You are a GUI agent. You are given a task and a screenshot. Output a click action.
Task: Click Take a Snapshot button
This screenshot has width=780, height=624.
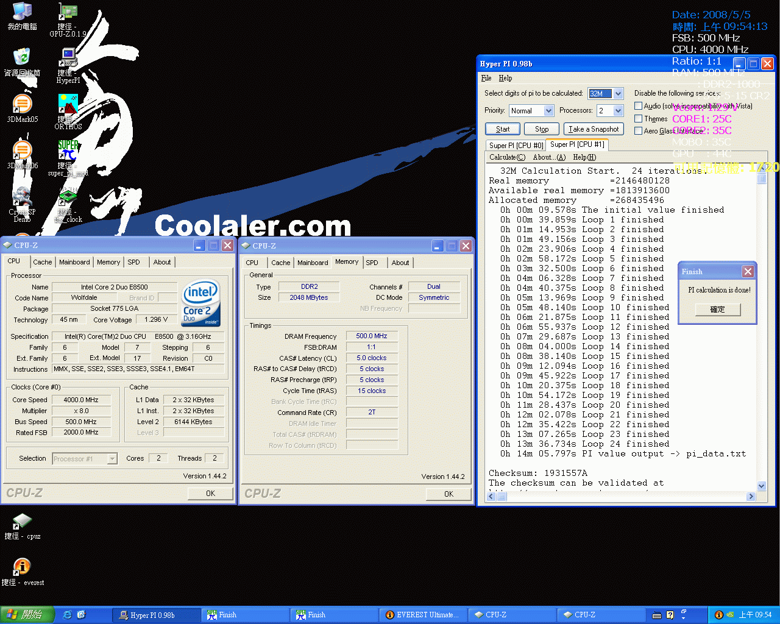coord(594,129)
